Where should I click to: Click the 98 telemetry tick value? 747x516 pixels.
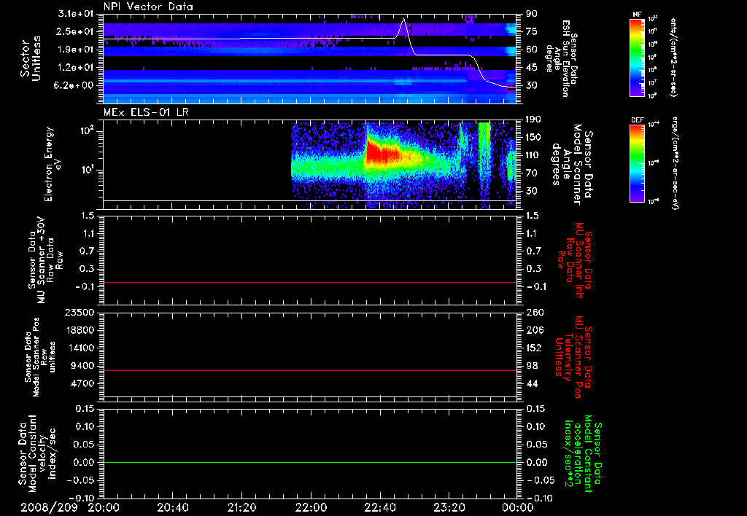click(x=532, y=366)
